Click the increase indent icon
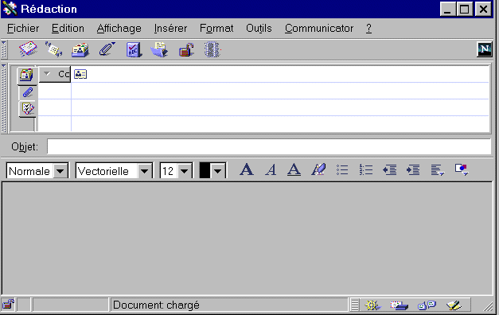 (413, 169)
